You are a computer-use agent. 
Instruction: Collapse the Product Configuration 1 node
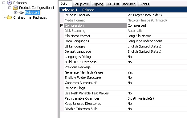click(10, 8)
